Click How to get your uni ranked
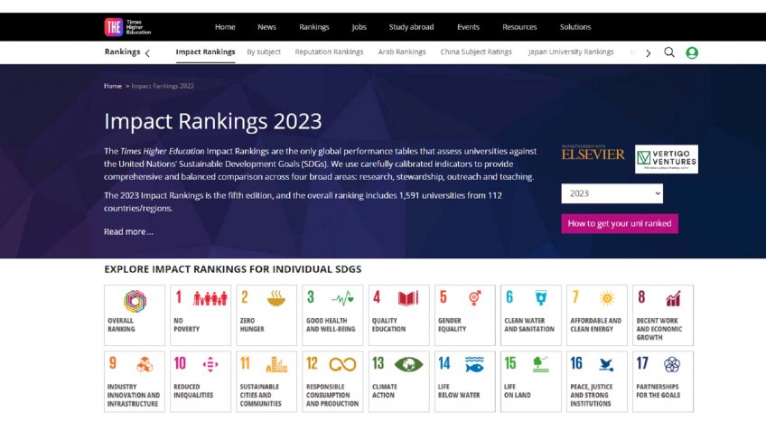 click(x=620, y=223)
